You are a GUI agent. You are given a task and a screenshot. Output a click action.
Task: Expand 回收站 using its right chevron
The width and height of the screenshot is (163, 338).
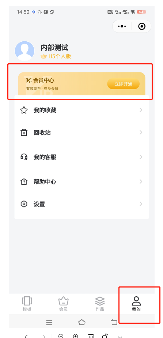coord(141,132)
